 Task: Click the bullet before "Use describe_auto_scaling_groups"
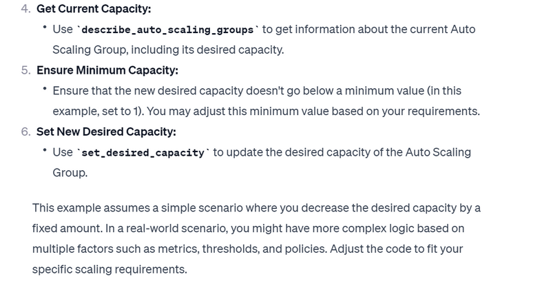(45, 30)
